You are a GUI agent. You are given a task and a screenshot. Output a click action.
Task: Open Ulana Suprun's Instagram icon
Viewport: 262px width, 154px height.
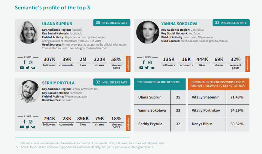(x=31, y=62)
